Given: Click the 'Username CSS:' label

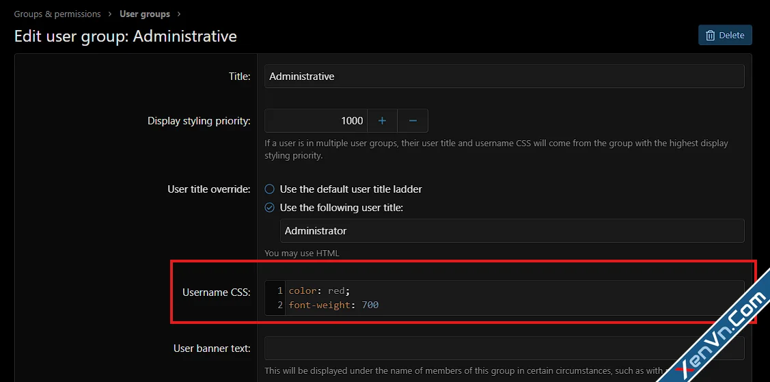Looking at the screenshot, I should 216,292.
